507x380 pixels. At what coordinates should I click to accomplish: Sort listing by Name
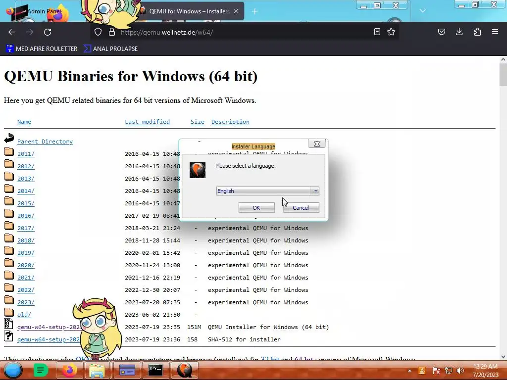(x=24, y=122)
